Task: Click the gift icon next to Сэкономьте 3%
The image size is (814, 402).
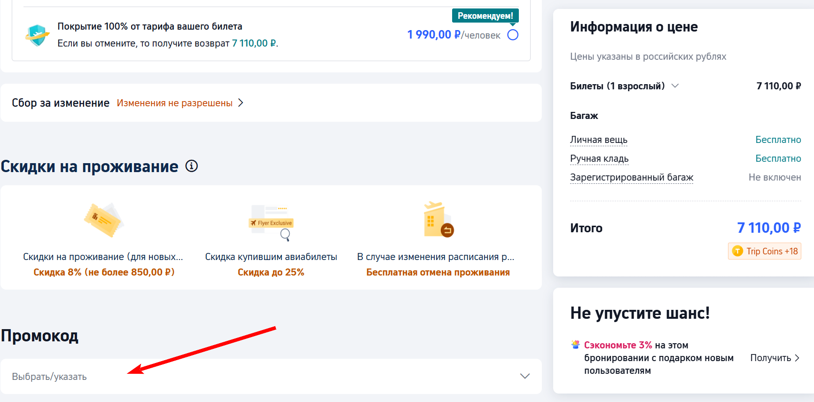Action: pyautogui.click(x=575, y=345)
